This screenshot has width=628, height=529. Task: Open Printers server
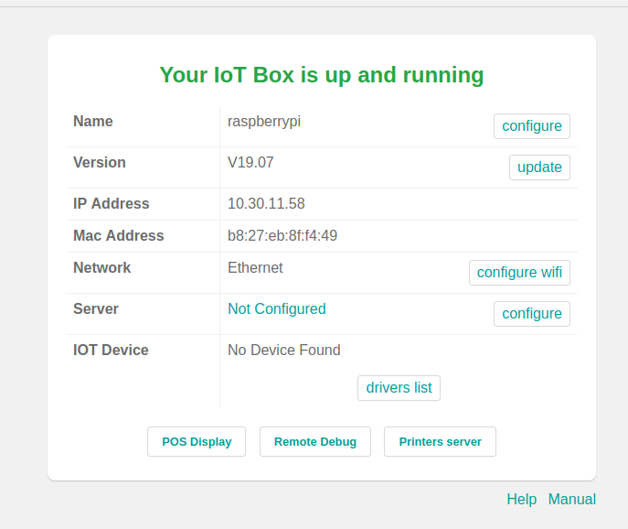coord(440,441)
